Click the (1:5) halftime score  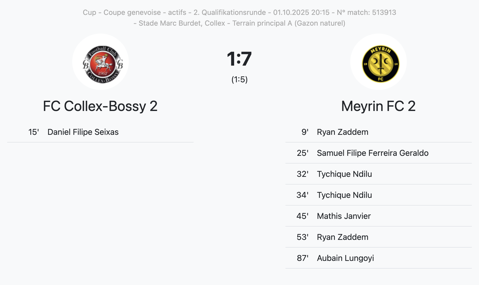coord(239,79)
